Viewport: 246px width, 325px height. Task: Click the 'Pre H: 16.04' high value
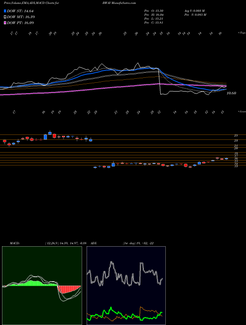pos(154,15)
